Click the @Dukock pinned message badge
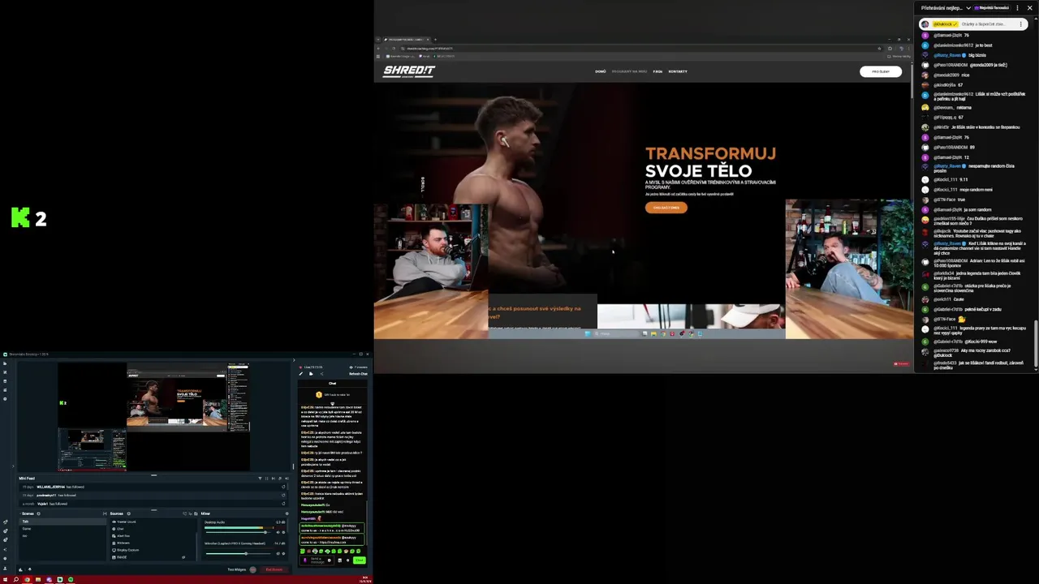This screenshot has width=1039, height=584. click(x=946, y=24)
